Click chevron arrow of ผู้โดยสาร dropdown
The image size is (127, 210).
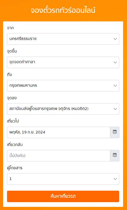(x=115, y=179)
